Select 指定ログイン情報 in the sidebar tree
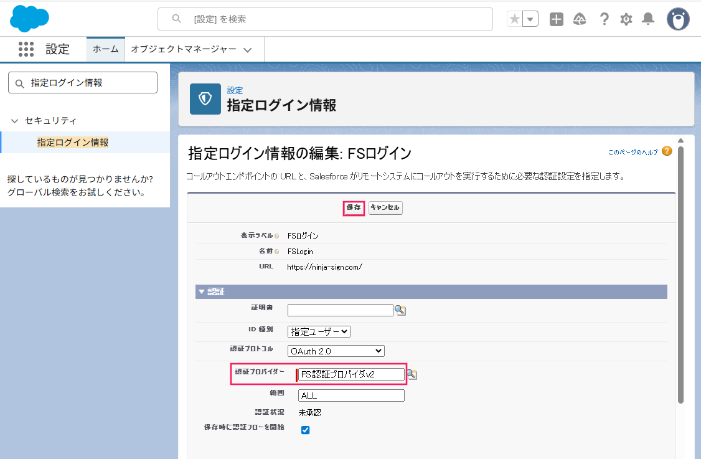701x459 pixels. pos(73,142)
